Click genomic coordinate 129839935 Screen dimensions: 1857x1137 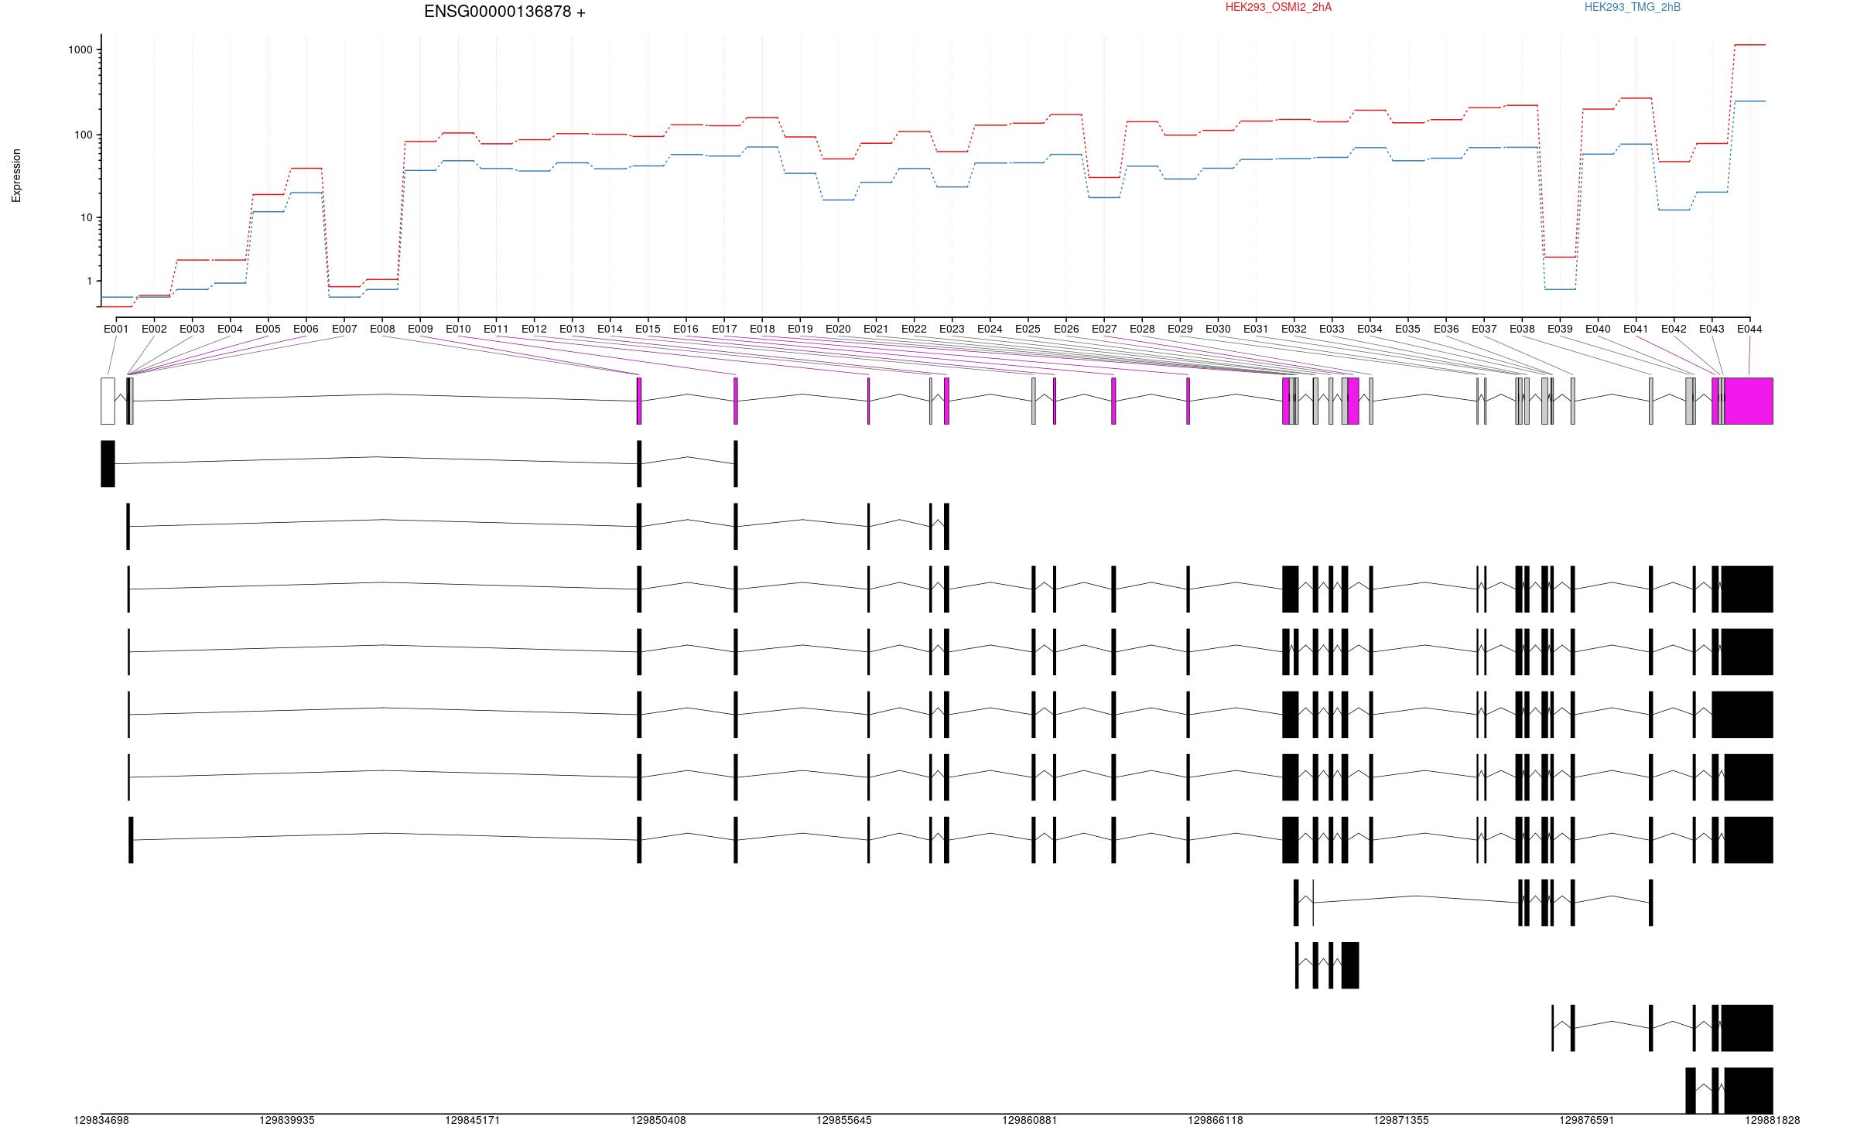click(x=287, y=1120)
